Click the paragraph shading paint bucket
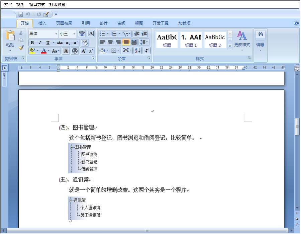The height and width of the screenshot is (234, 301). [103, 51]
